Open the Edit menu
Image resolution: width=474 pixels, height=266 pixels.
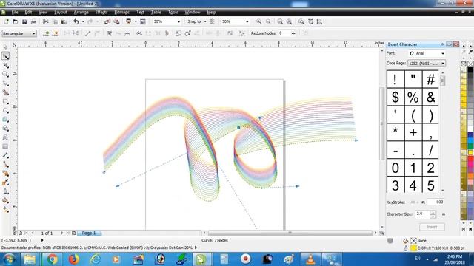pyautogui.click(x=28, y=13)
